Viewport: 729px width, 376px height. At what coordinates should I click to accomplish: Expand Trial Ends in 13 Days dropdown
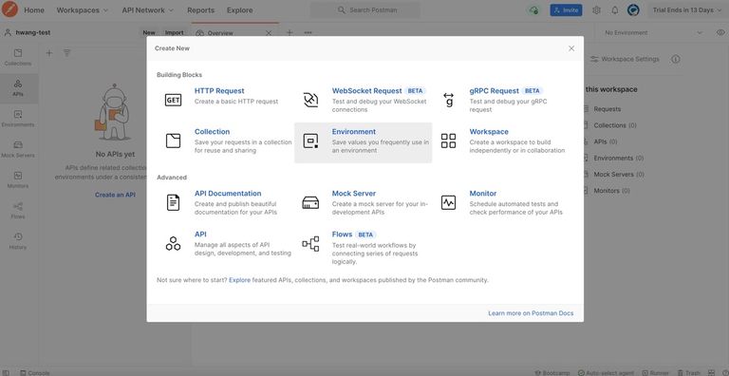pyautogui.click(x=686, y=9)
